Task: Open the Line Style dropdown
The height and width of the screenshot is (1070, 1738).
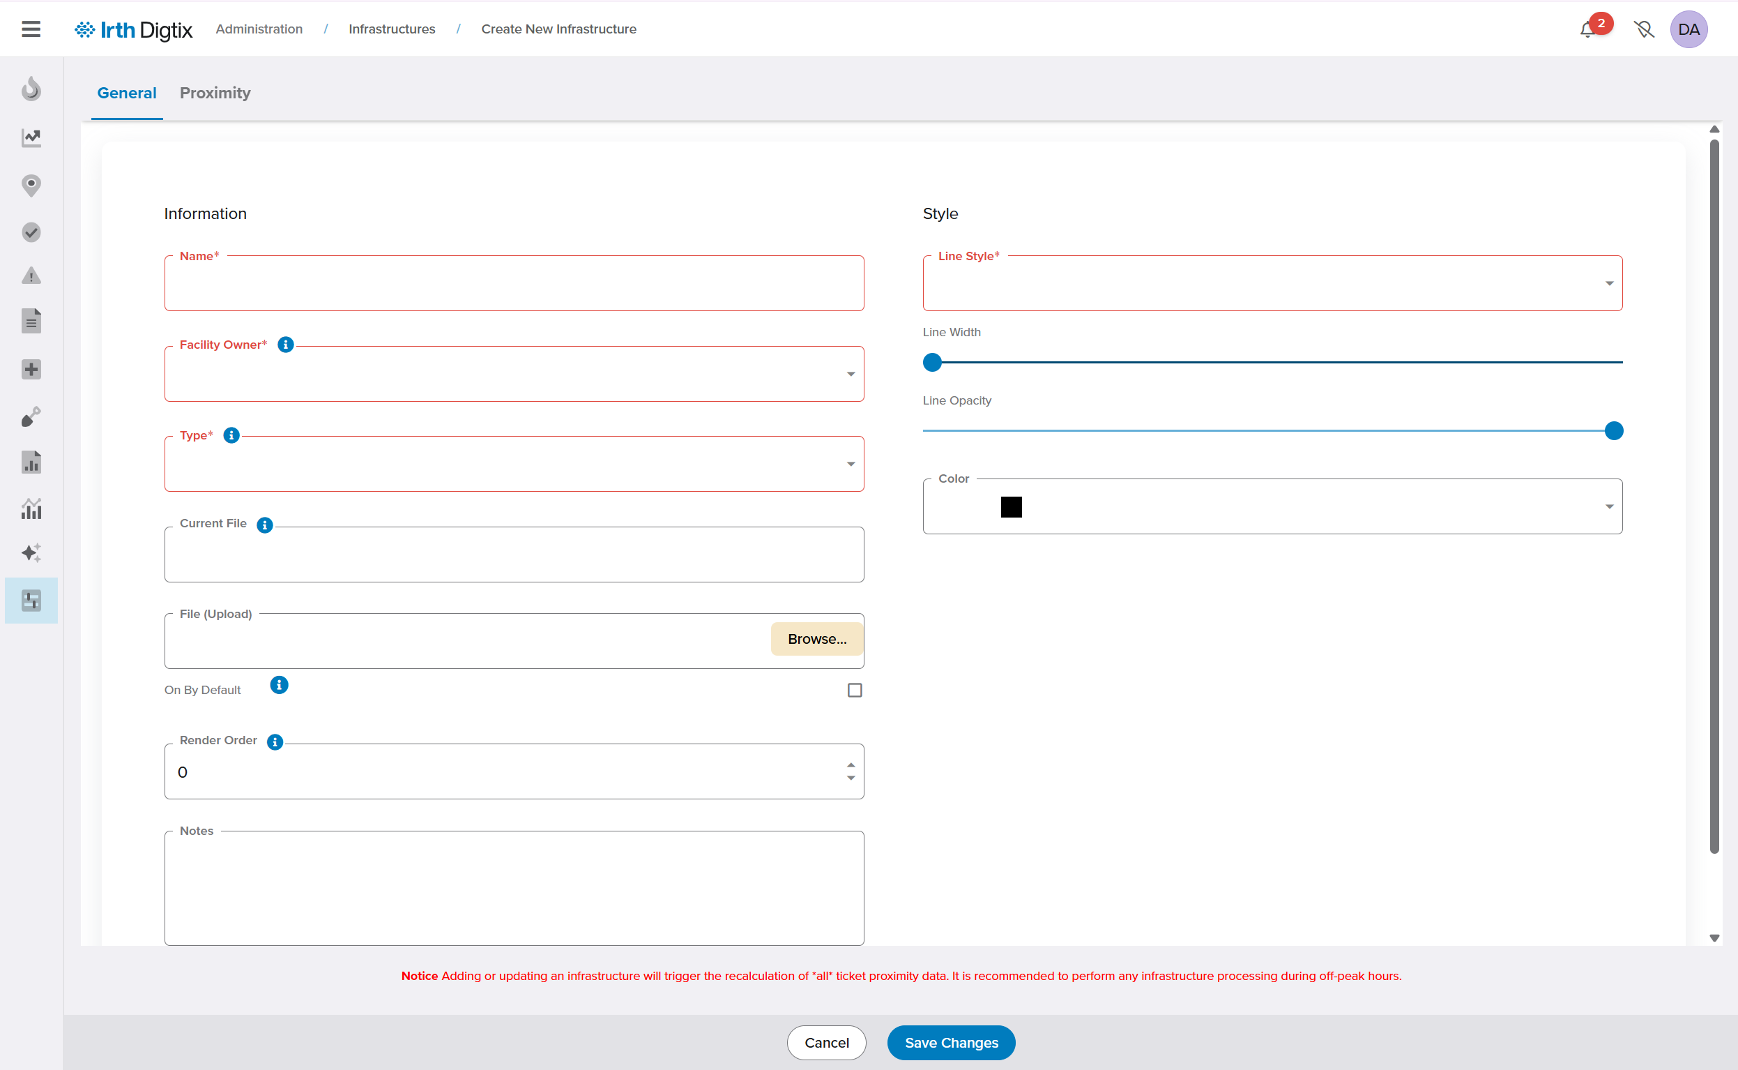Action: point(1608,284)
